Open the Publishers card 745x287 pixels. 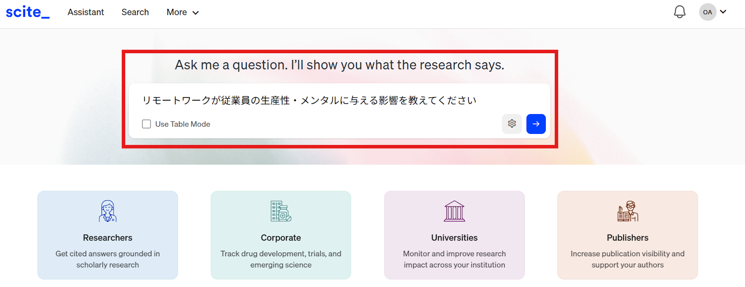[x=628, y=235]
